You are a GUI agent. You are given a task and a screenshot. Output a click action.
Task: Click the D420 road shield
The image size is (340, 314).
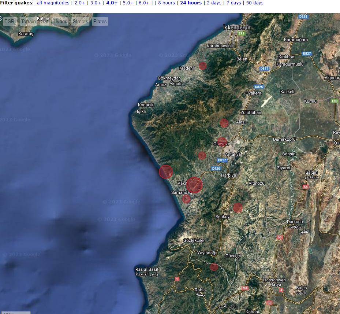coord(216,169)
